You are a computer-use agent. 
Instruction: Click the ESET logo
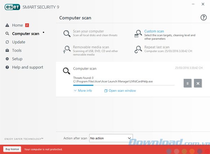pos(12,7)
